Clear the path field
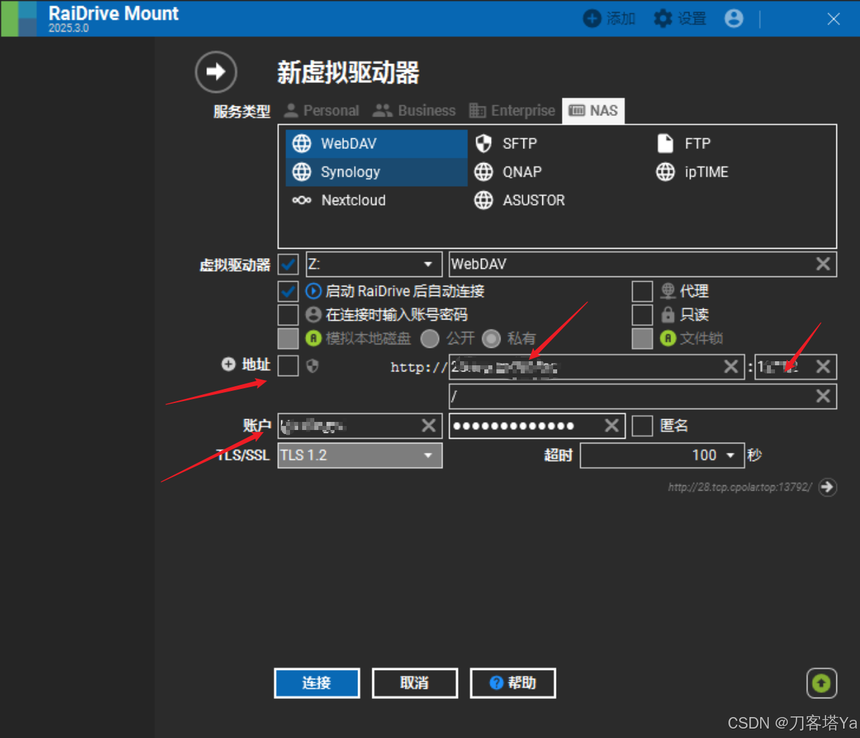This screenshot has height=738, width=860. (823, 396)
